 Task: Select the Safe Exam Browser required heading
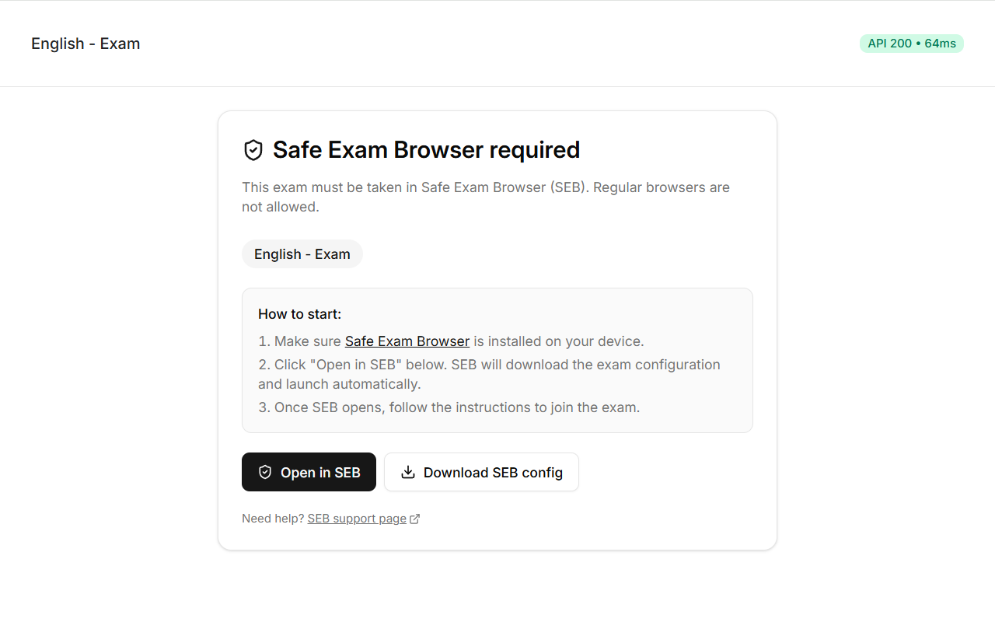click(x=426, y=149)
